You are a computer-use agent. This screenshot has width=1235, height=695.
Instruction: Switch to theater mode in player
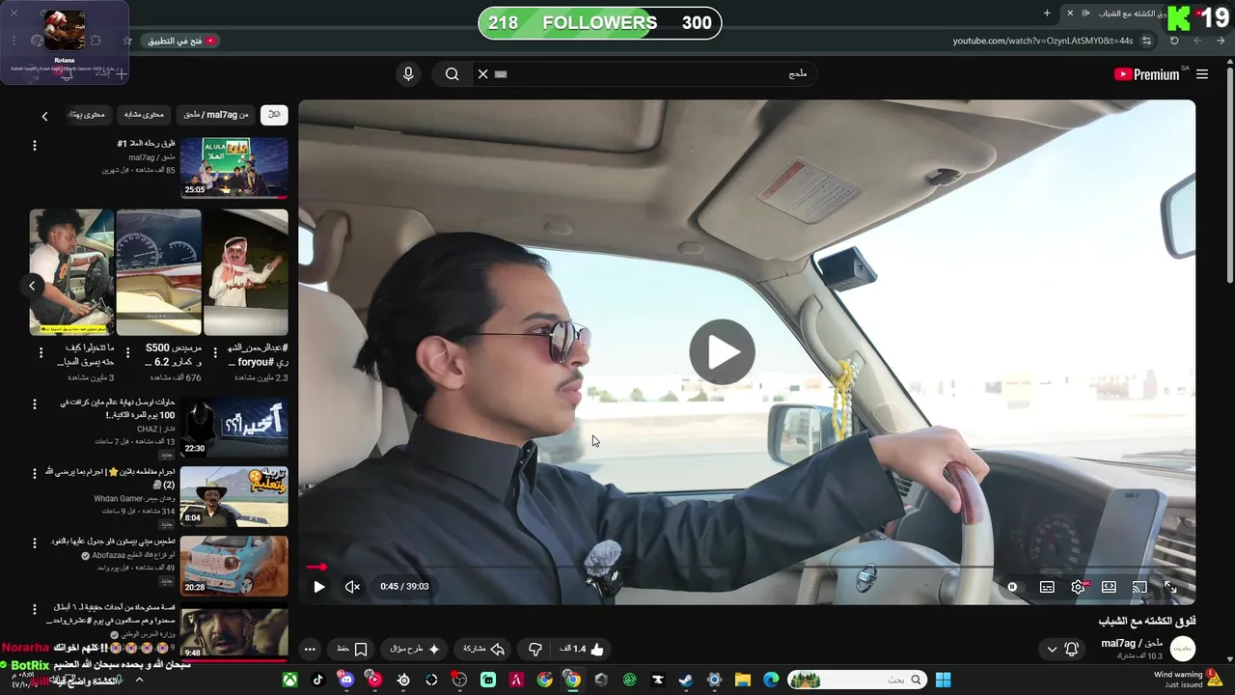coord(1109,586)
